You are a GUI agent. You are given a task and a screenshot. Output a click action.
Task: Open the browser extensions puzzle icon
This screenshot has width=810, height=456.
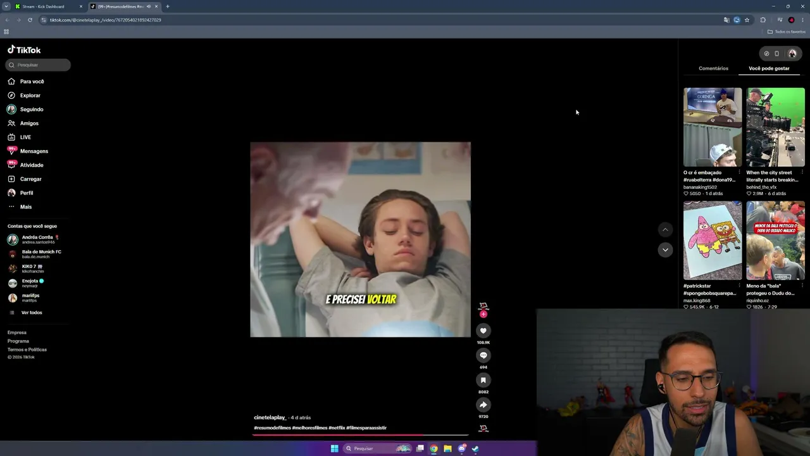763,20
